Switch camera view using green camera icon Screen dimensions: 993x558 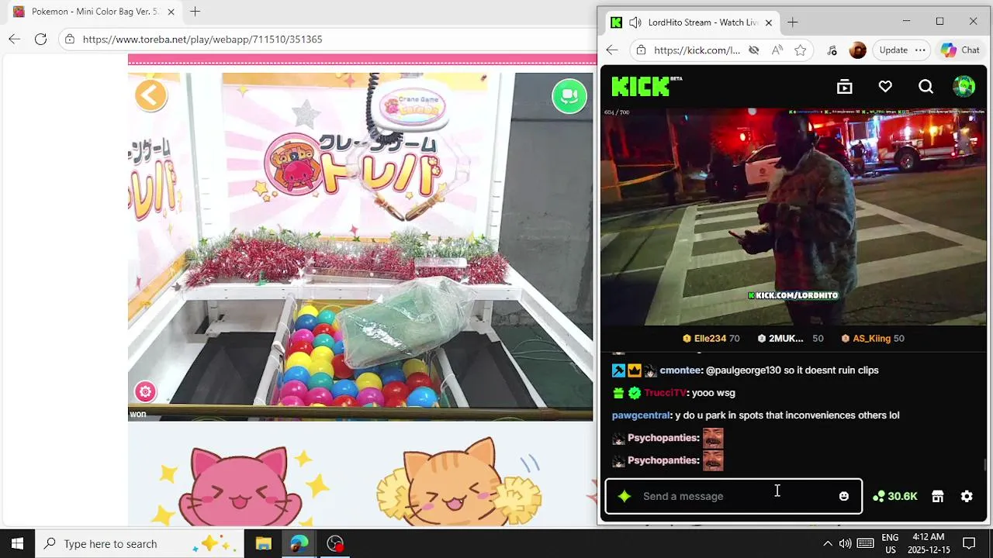569,95
